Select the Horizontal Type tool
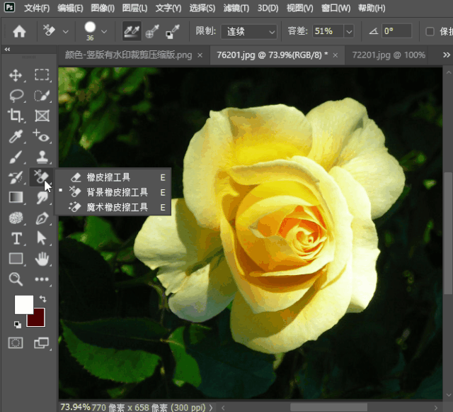Screen dimensions: 453x412 16,238
